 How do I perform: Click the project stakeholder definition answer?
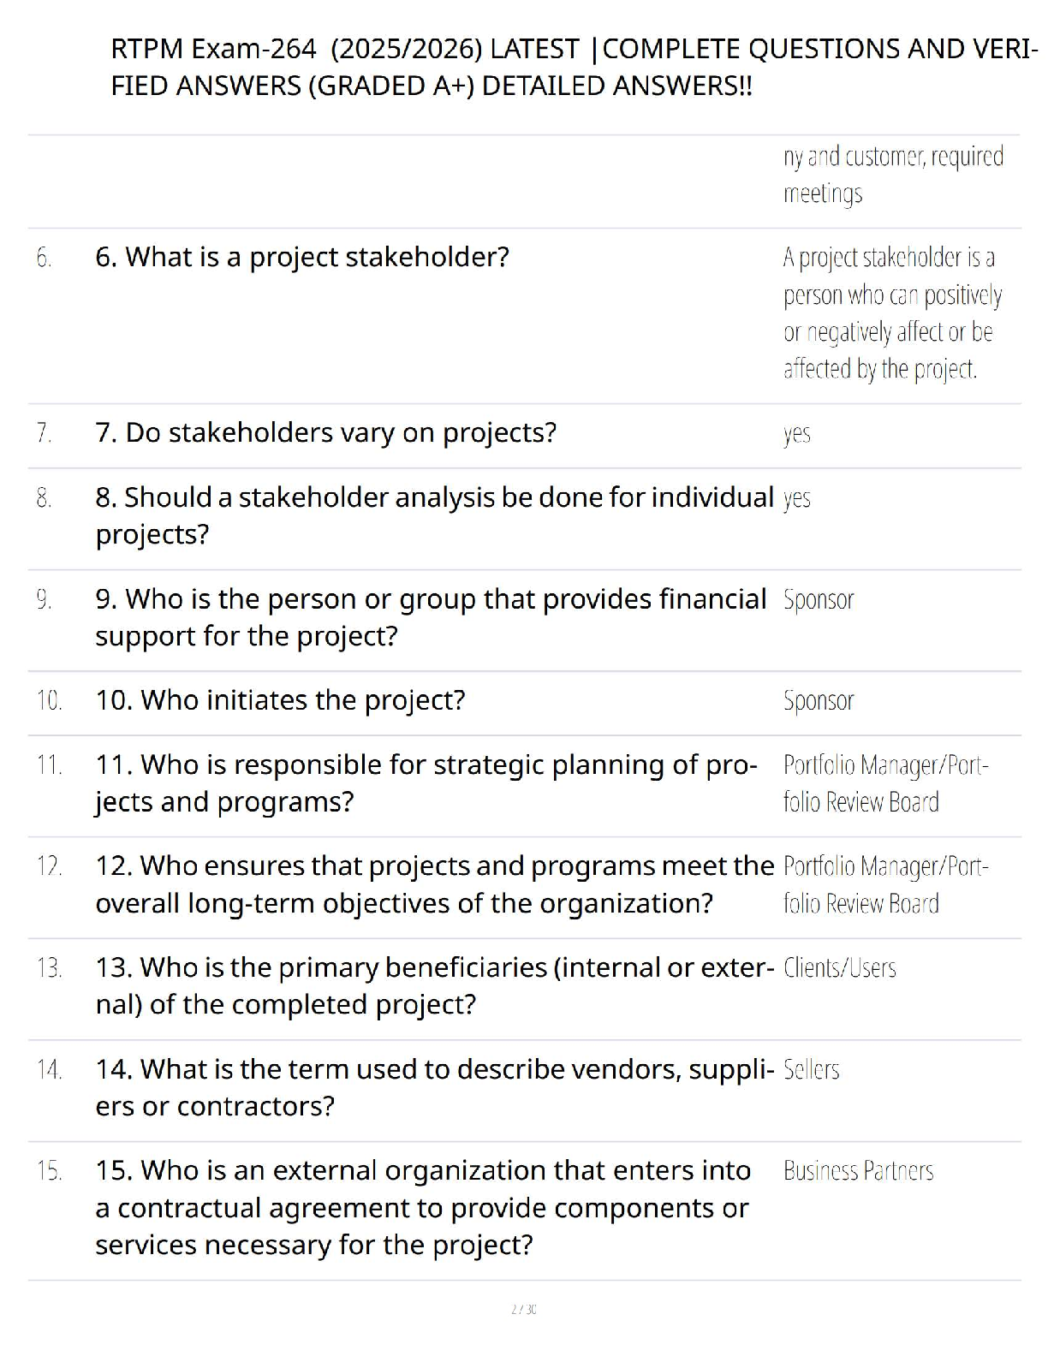pos(892,312)
